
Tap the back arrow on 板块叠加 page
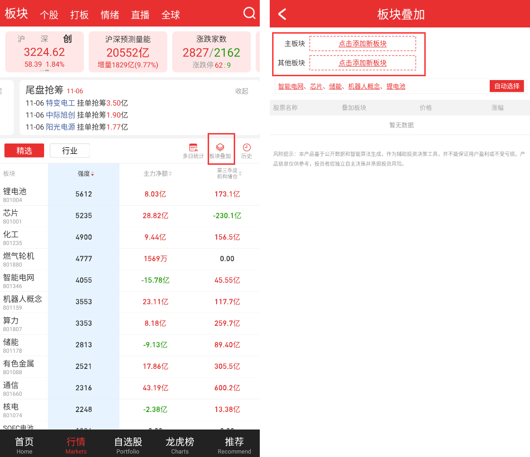click(x=282, y=14)
